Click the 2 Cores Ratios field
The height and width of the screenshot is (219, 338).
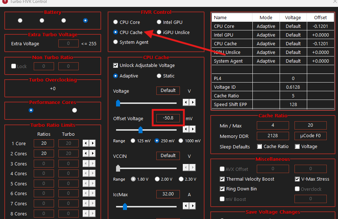click(44, 153)
